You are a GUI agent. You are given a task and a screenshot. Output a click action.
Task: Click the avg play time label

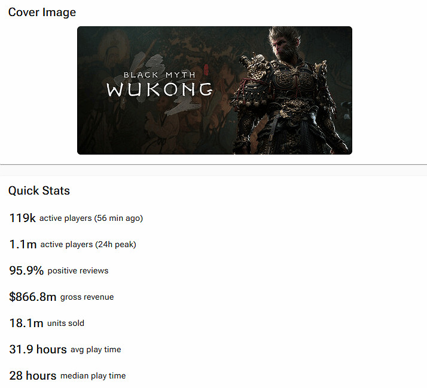96,350
